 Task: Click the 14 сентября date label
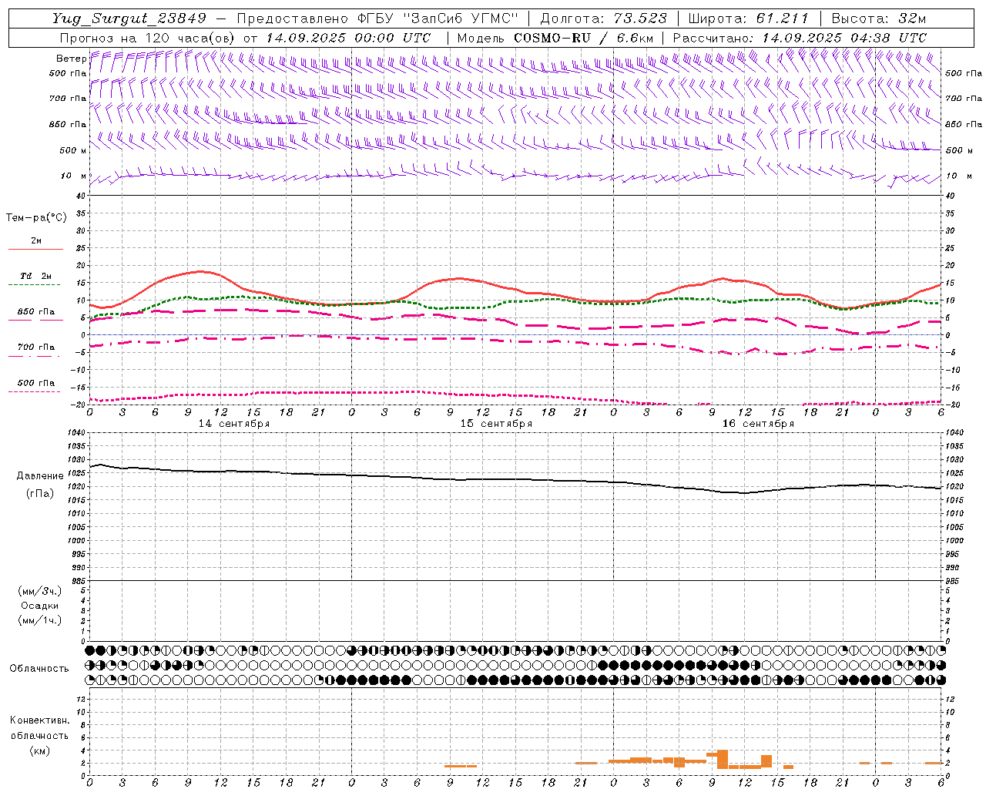point(234,424)
